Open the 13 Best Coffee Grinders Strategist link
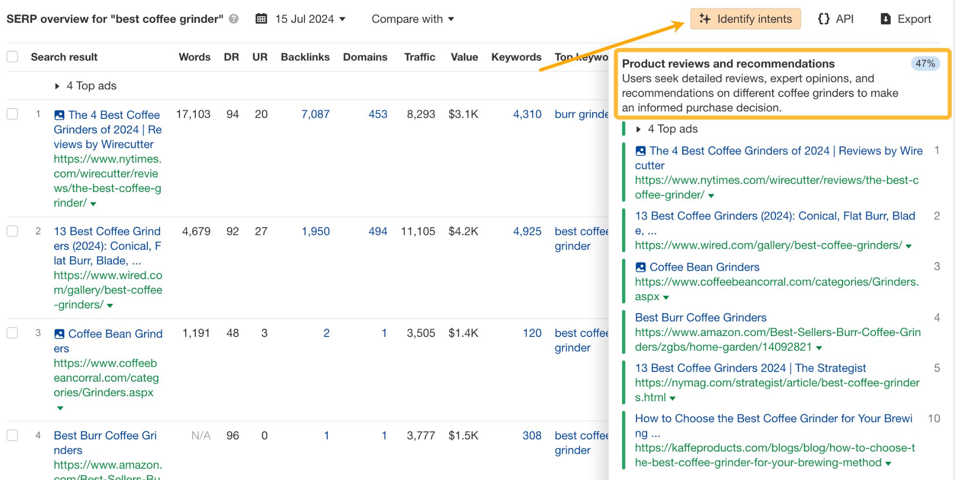Screen dimensions: 955x480 (750, 368)
